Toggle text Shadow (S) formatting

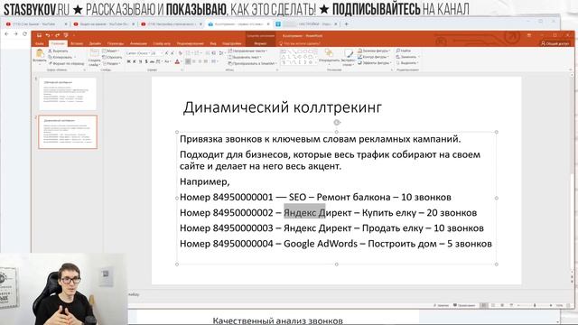coord(146,61)
